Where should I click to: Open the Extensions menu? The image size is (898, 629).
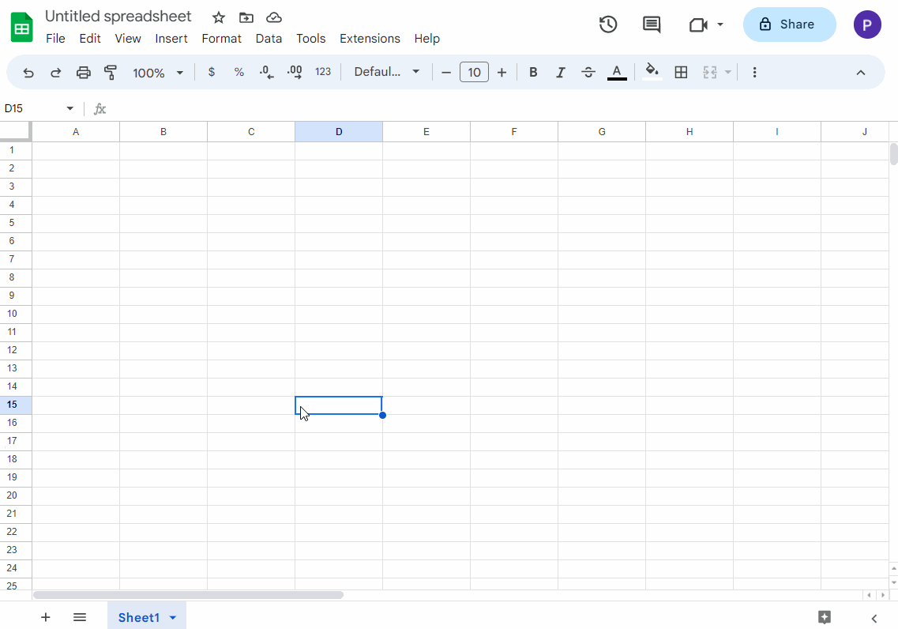click(370, 39)
